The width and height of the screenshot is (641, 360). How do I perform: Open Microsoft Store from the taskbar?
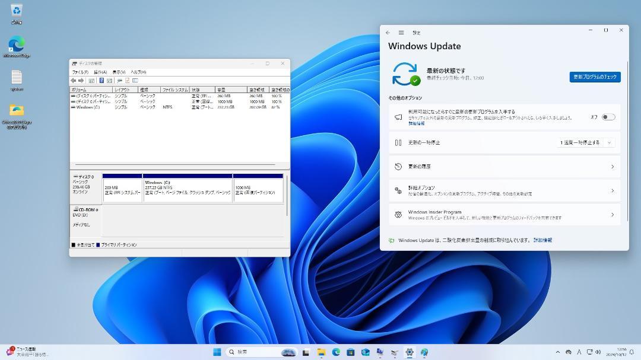[351, 352]
